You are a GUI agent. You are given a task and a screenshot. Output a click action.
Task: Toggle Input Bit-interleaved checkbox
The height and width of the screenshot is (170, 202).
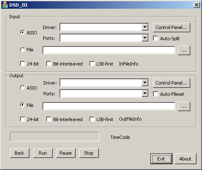[x=49, y=64]
